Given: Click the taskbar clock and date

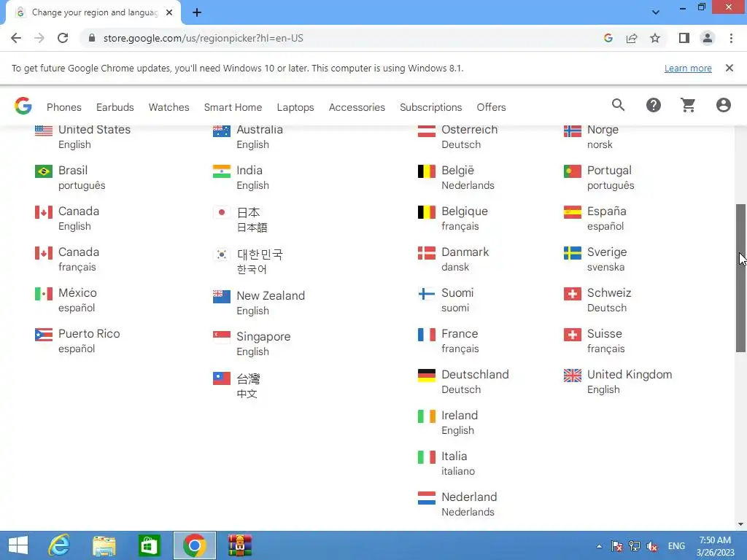Looking at the screenshot, I should (715, 546).
